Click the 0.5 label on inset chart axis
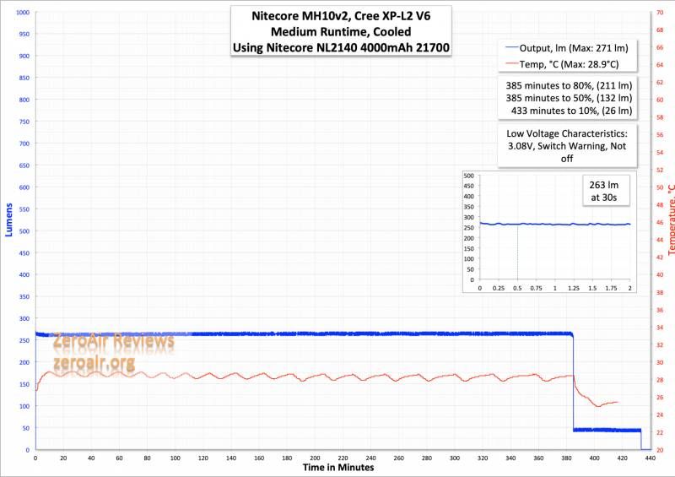This screenshot has width=675, height=477. [517, 288]
